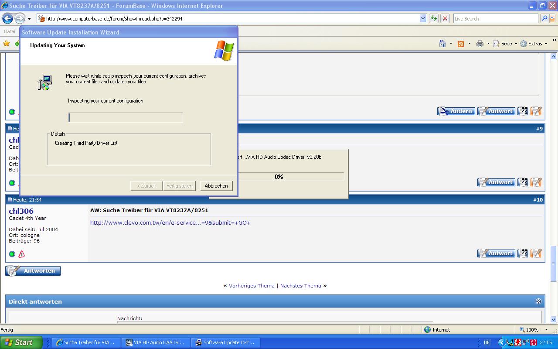558x349 pixels.
Task: Switch to Suche Treiber für VIA taskbar item
Action: [x=86, y=342]
